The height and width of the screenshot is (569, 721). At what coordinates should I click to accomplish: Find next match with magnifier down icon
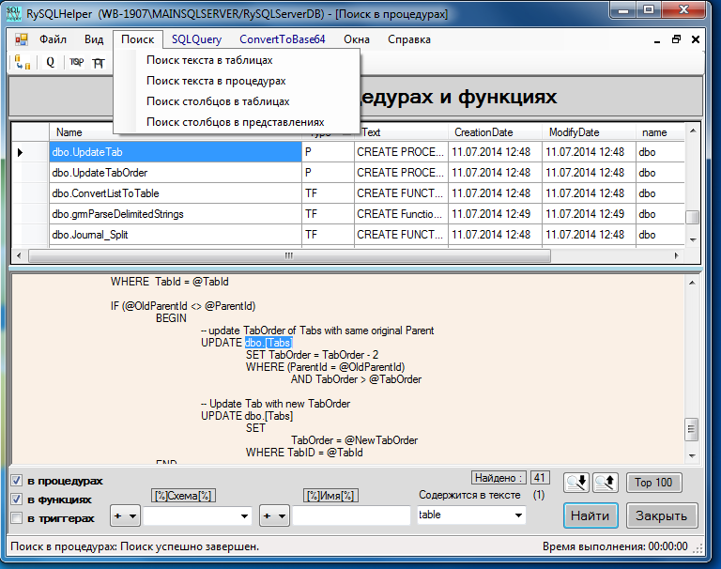point(576,482)
